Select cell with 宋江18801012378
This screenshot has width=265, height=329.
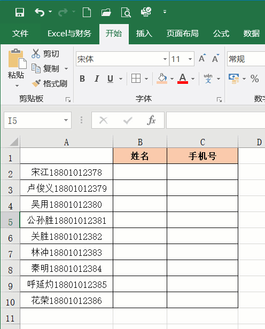(66, 172)
